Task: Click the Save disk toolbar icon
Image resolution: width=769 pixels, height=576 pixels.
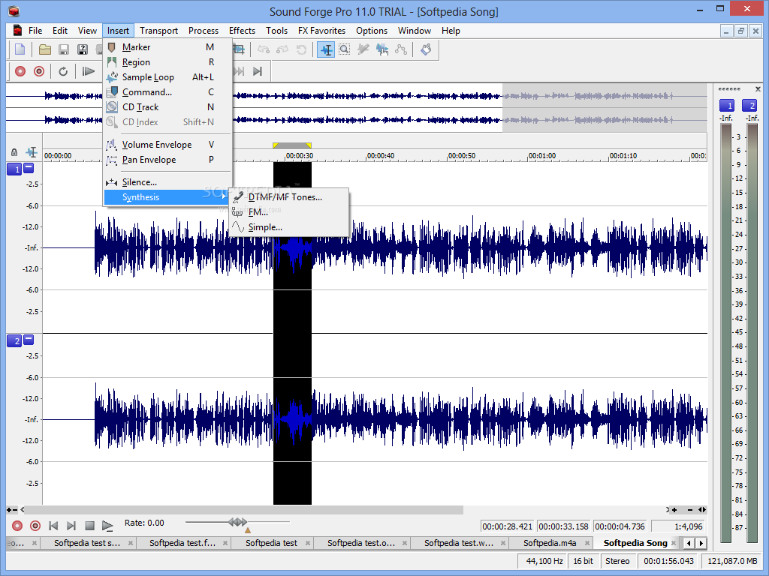Action: 64,49
